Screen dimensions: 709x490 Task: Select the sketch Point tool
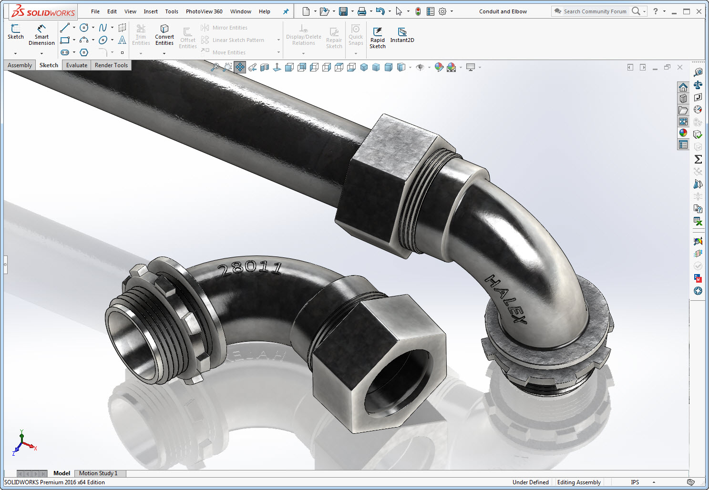(x=122, y=52)
